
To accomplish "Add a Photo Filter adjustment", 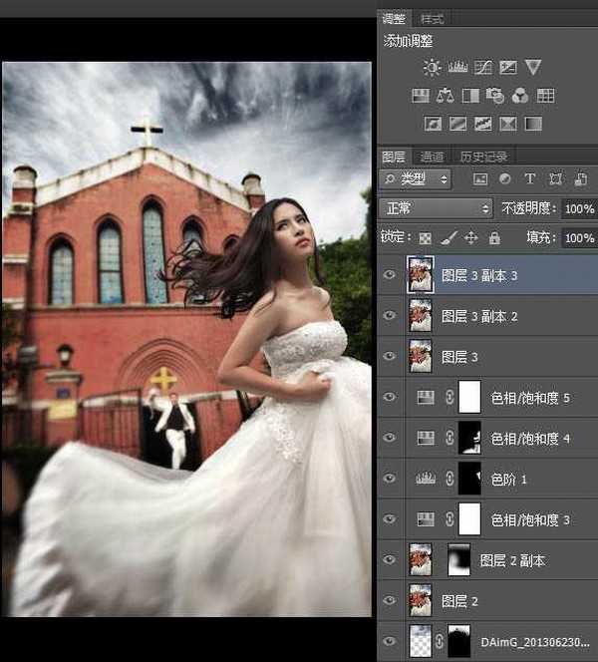I will click(494, 97).
